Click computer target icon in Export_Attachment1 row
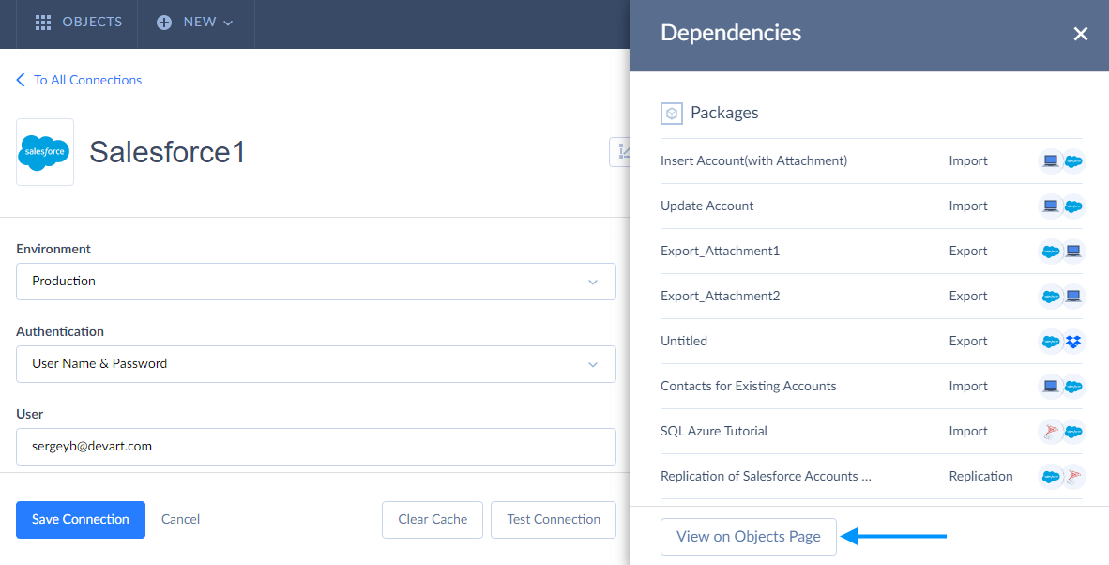Screen dimensions: 1109x565 coord(1073,251)
